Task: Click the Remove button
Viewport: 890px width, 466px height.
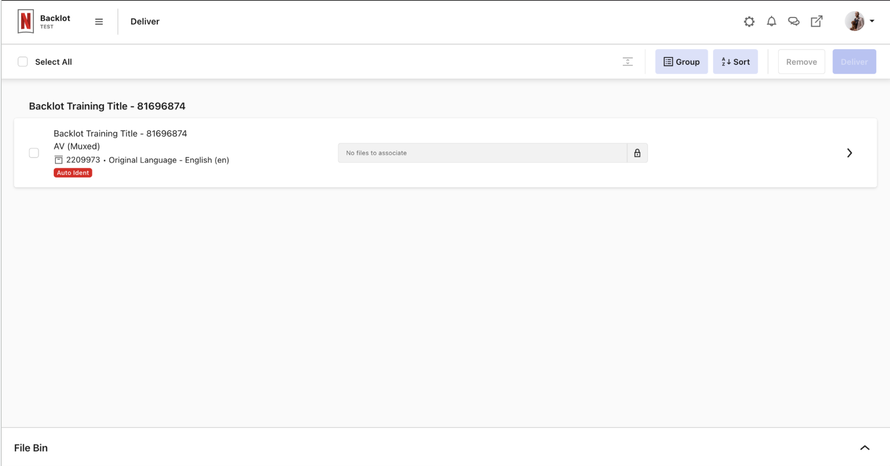Action: coord(801,62)
